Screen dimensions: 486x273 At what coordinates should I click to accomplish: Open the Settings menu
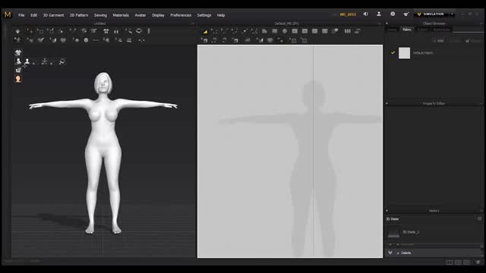point(204,15)
